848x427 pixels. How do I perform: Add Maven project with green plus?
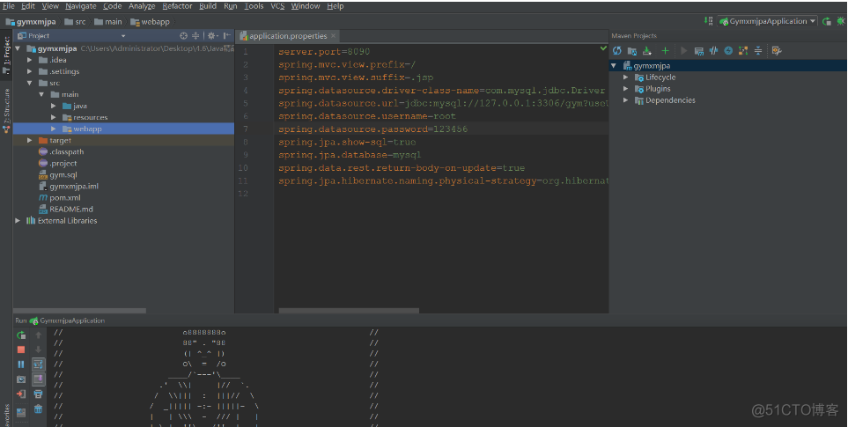coord(665,51)
